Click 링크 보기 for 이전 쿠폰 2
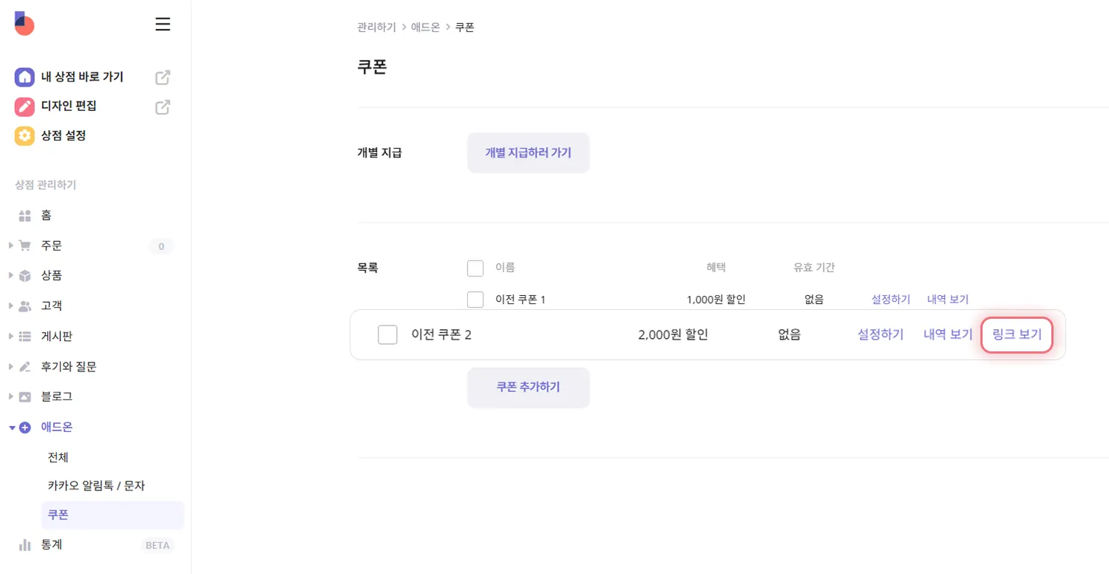The image size is (1109, 574). (x=1017, y=334)
